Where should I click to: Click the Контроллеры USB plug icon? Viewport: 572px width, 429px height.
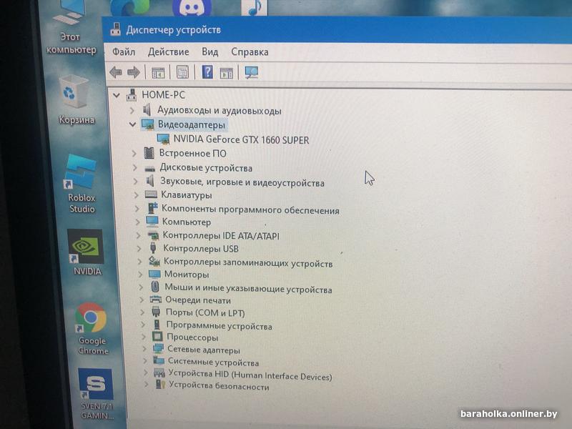tap(153, 248)
